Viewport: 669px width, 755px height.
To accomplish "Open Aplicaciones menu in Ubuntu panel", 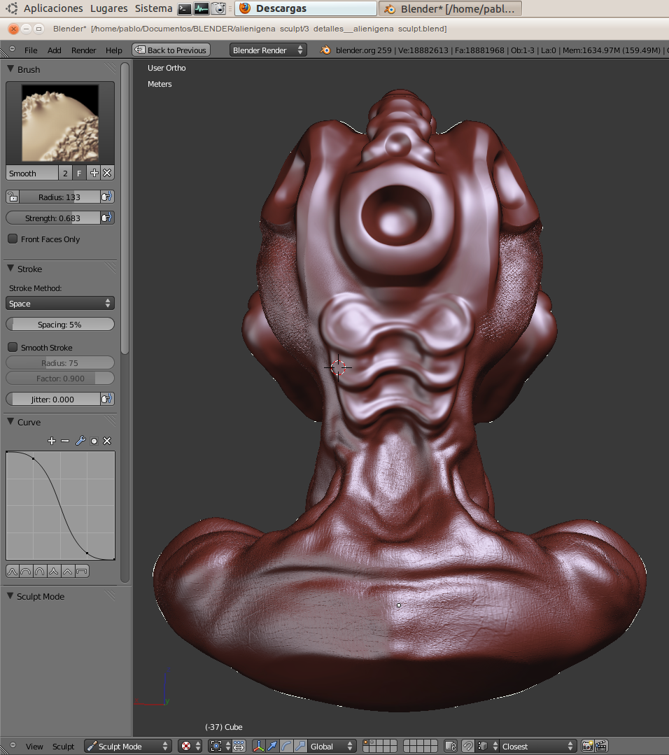I will [x=53, y=8].
